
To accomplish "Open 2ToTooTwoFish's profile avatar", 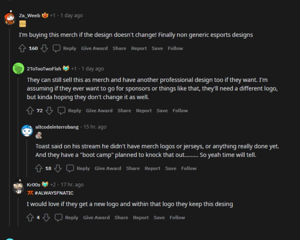I will (x=18, y=68).
